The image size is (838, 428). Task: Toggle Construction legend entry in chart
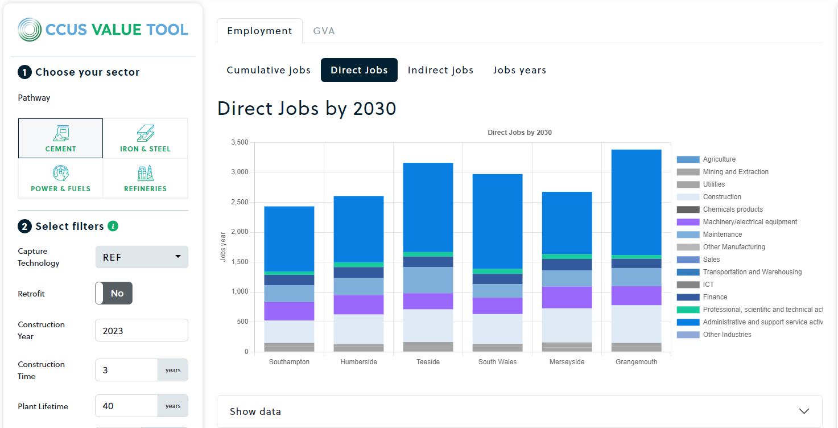(722, 197)
